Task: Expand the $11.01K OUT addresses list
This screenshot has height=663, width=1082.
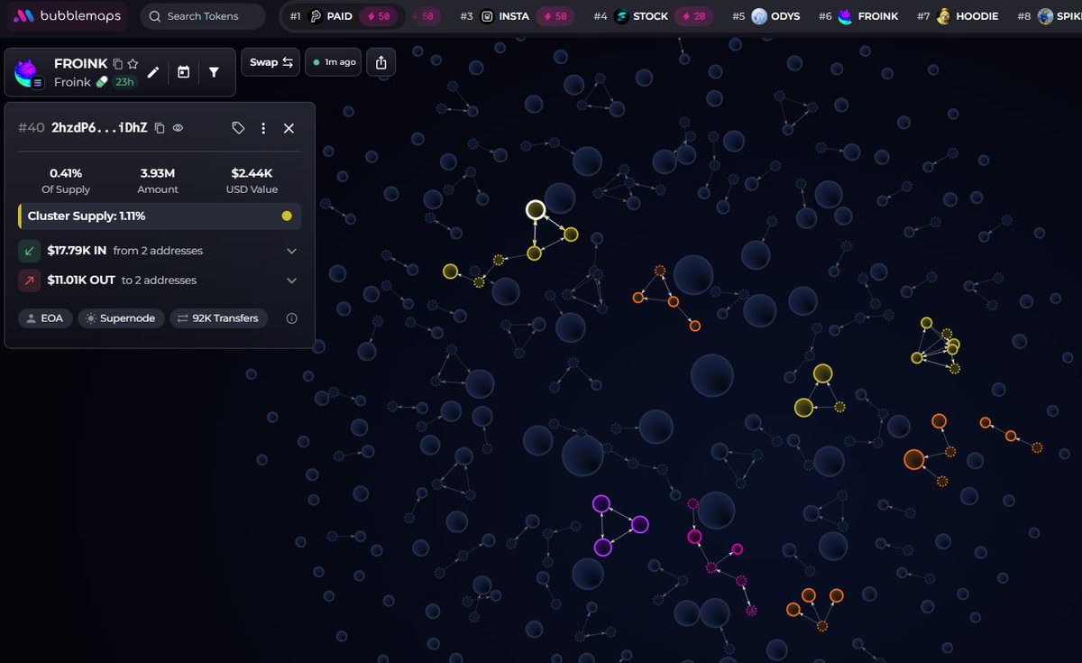Action: tap(291, 281)
